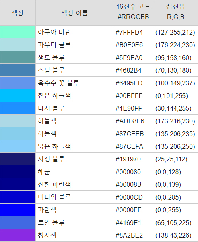Select the 옥수수 꽃 블루 color swatch
Screen dimensions: 198x242
coord(18,83)
